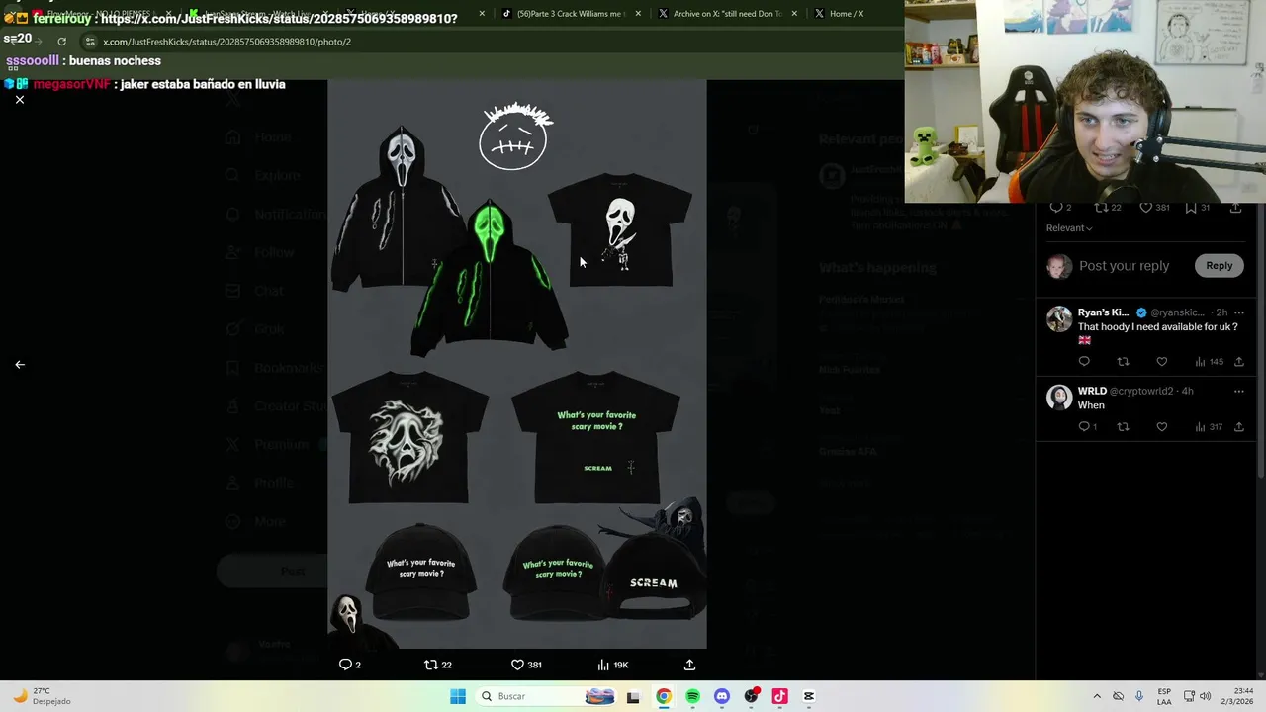Image resolution: width=1266 pixels, height=712 pixels.
Task: Show hidden system tray icons
Action: click(x=1096, y=696)
